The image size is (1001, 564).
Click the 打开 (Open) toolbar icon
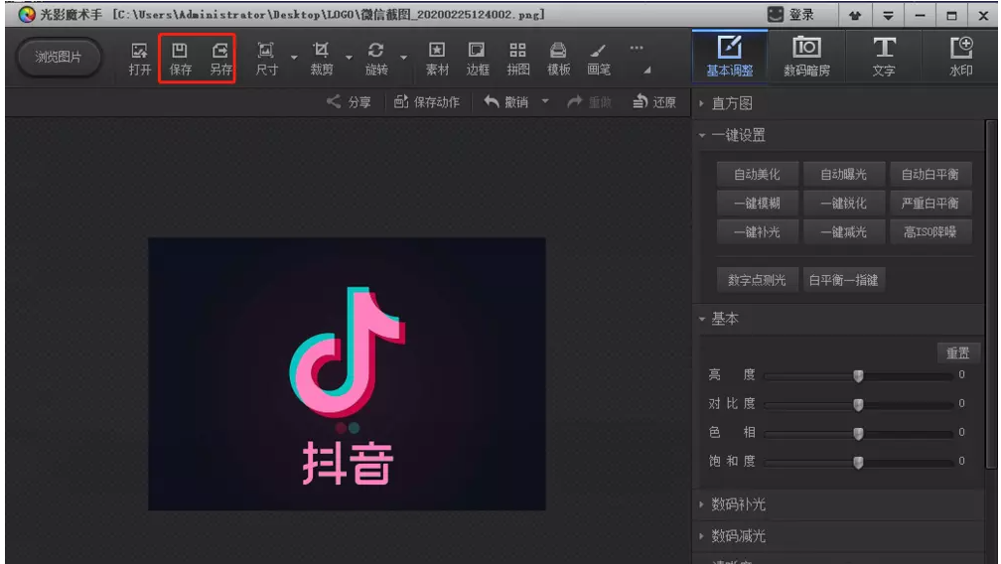point(140,58)
